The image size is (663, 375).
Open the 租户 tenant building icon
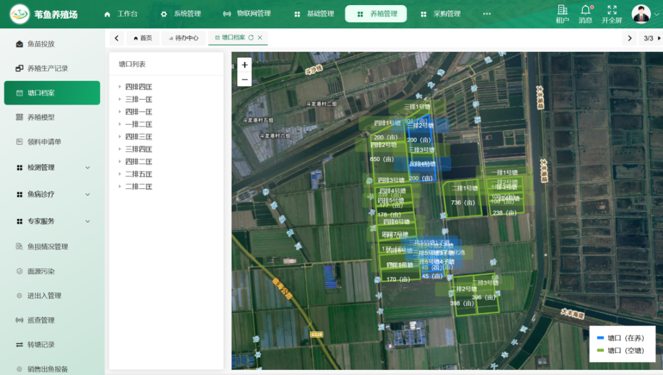coord(562,10)
